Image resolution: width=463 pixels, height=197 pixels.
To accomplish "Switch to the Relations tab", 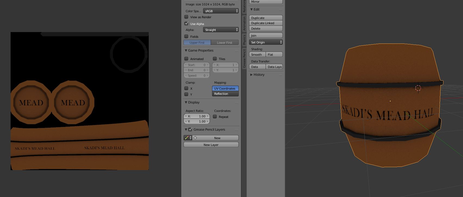I will (x=244, y=7).
